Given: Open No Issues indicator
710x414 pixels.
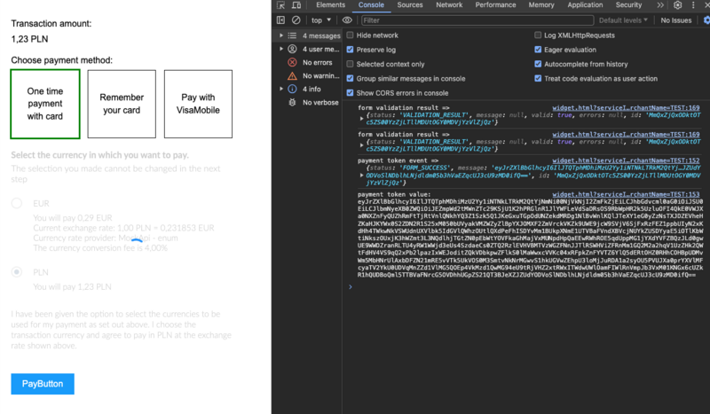Looking at the screenshot, I should click(675, 20).
